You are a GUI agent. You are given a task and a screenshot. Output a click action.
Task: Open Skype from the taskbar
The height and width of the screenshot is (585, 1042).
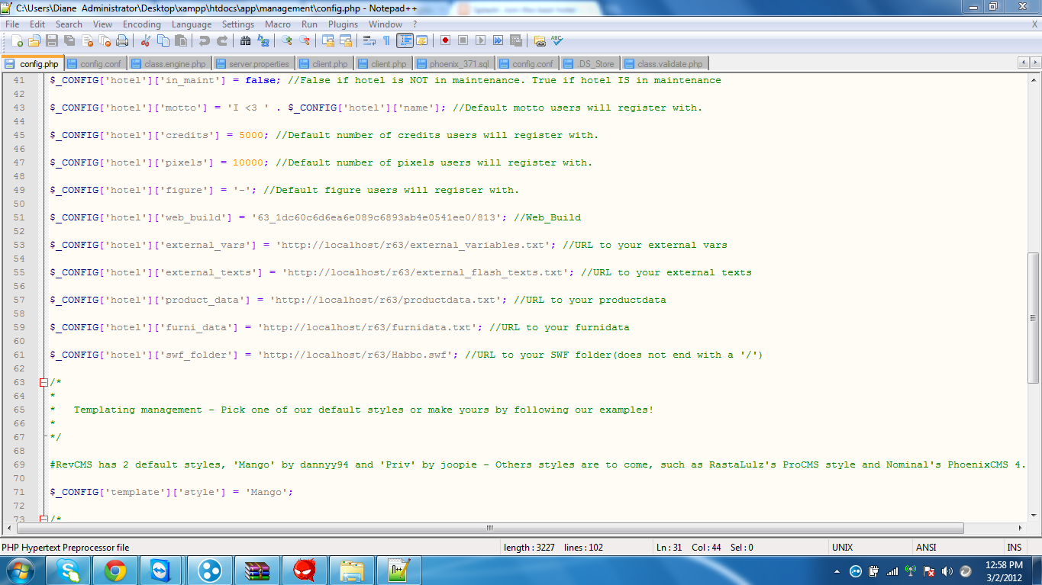[69, 571]
